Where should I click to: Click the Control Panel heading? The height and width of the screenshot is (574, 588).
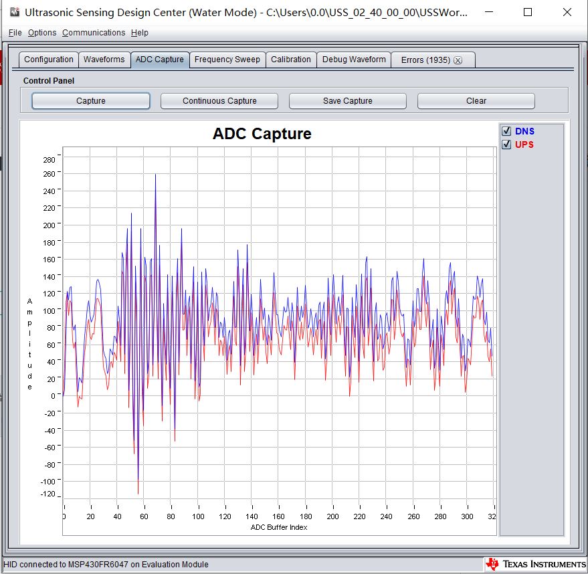point(49,80)
